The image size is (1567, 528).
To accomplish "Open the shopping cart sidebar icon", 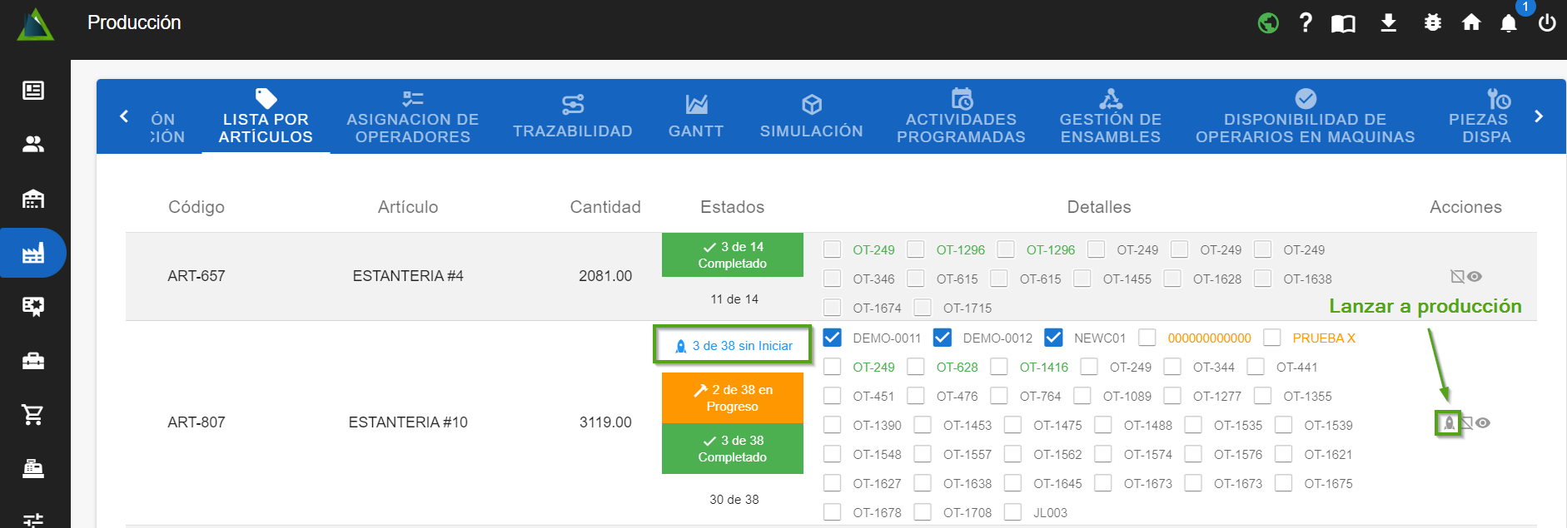I will click(x=33, y=414).
